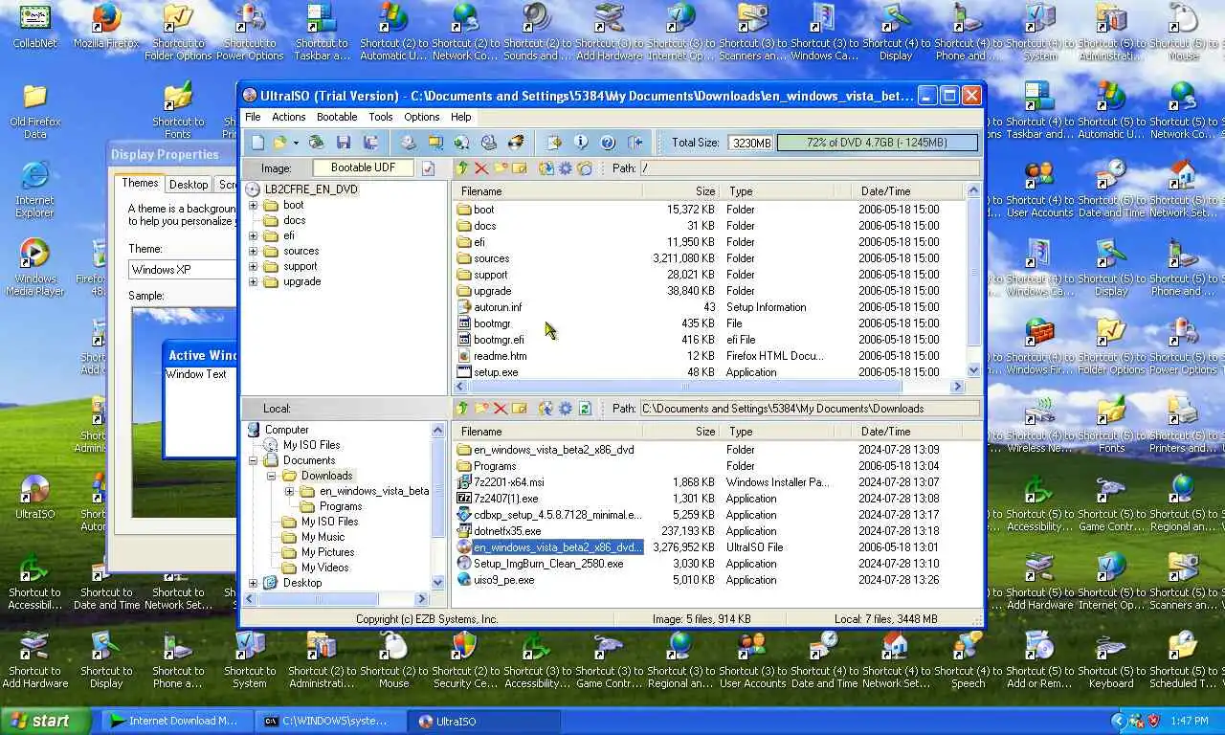Click the boot properties icon beside Bootable UDF
Image resolution: width=1225 pixels, height=735 pixels.
[x=429, y=168]
